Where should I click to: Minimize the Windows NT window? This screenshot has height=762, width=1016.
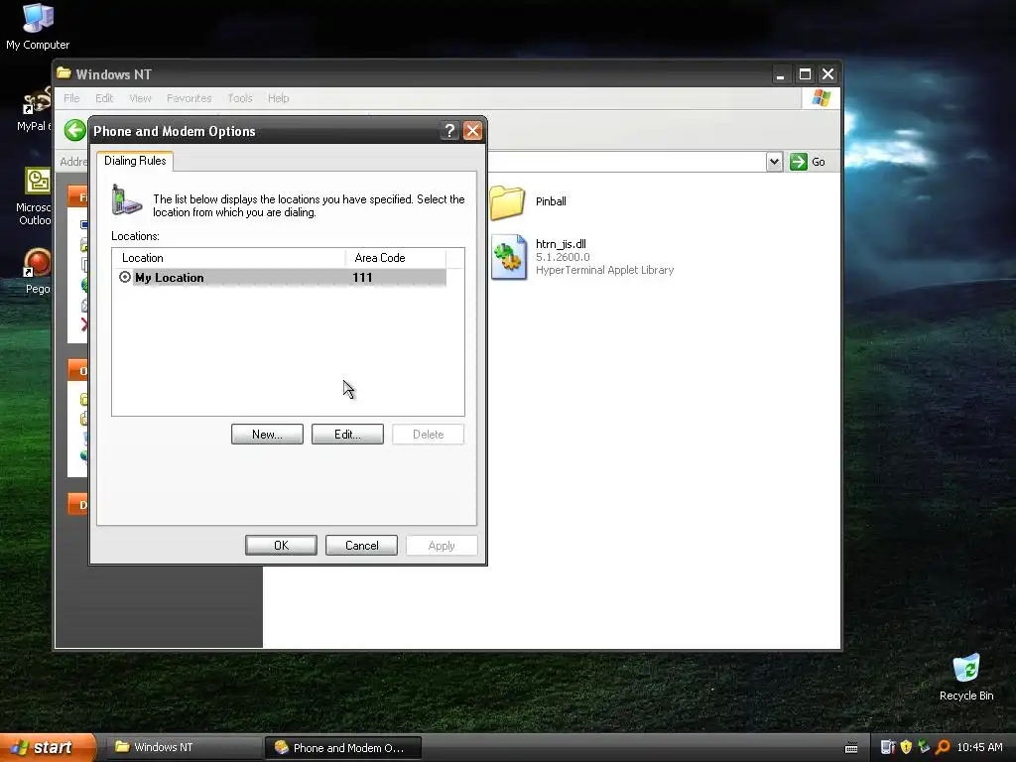click(x=781, y=74)
